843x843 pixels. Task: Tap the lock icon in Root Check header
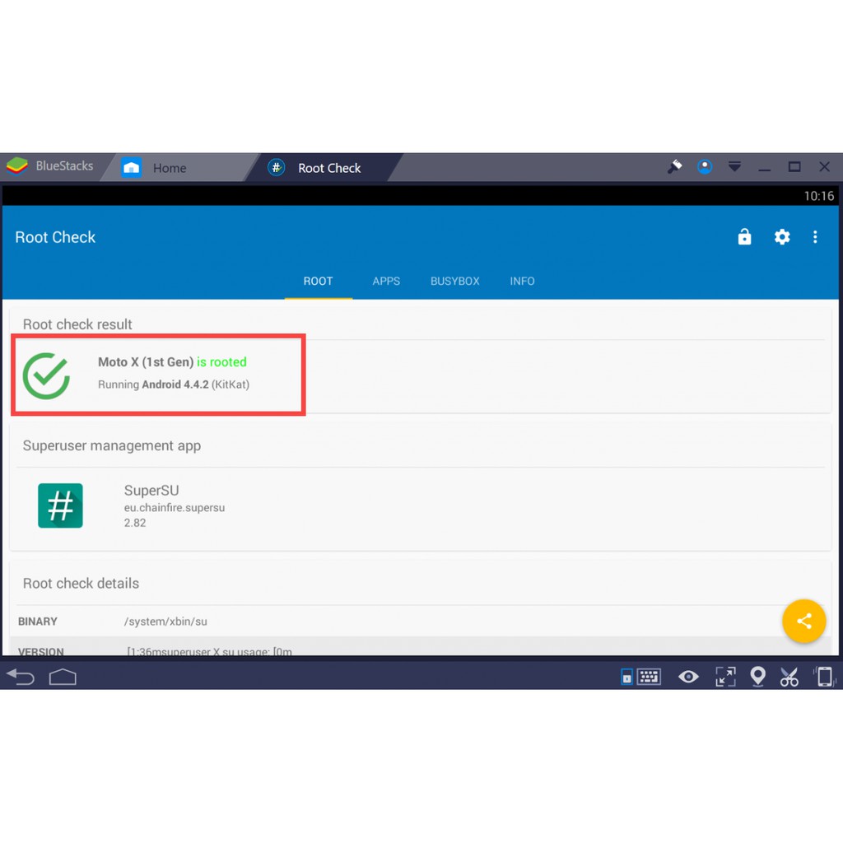coord(744,236)
